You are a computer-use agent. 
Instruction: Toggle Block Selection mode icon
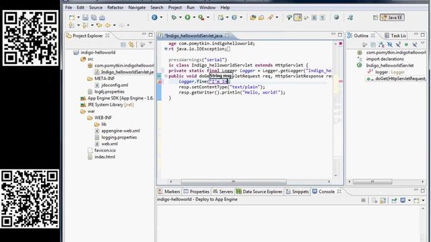pyautogui.click(x=314, y=17)
